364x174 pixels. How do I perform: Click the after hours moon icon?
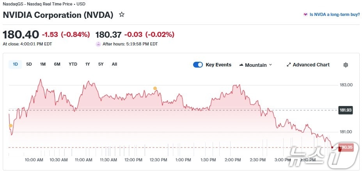[x=98, y=44]
